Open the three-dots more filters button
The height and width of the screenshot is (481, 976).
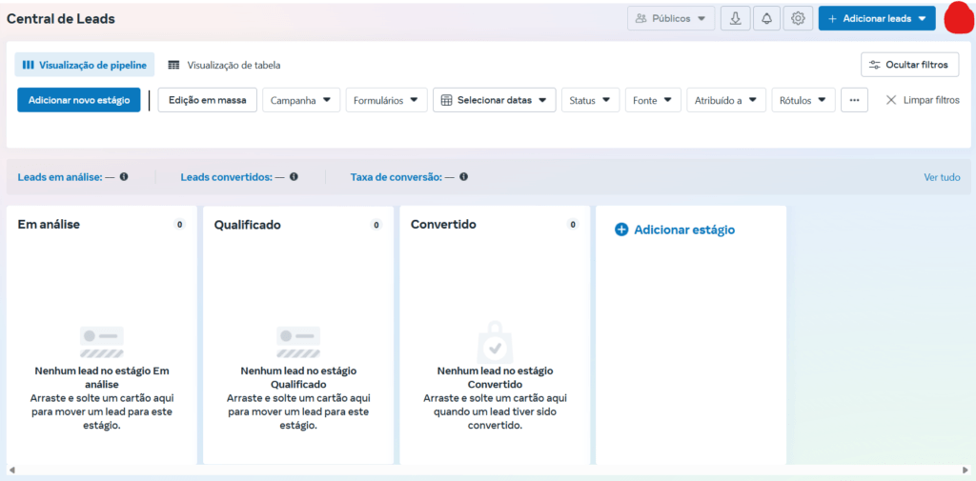click(x=854, y=100)
